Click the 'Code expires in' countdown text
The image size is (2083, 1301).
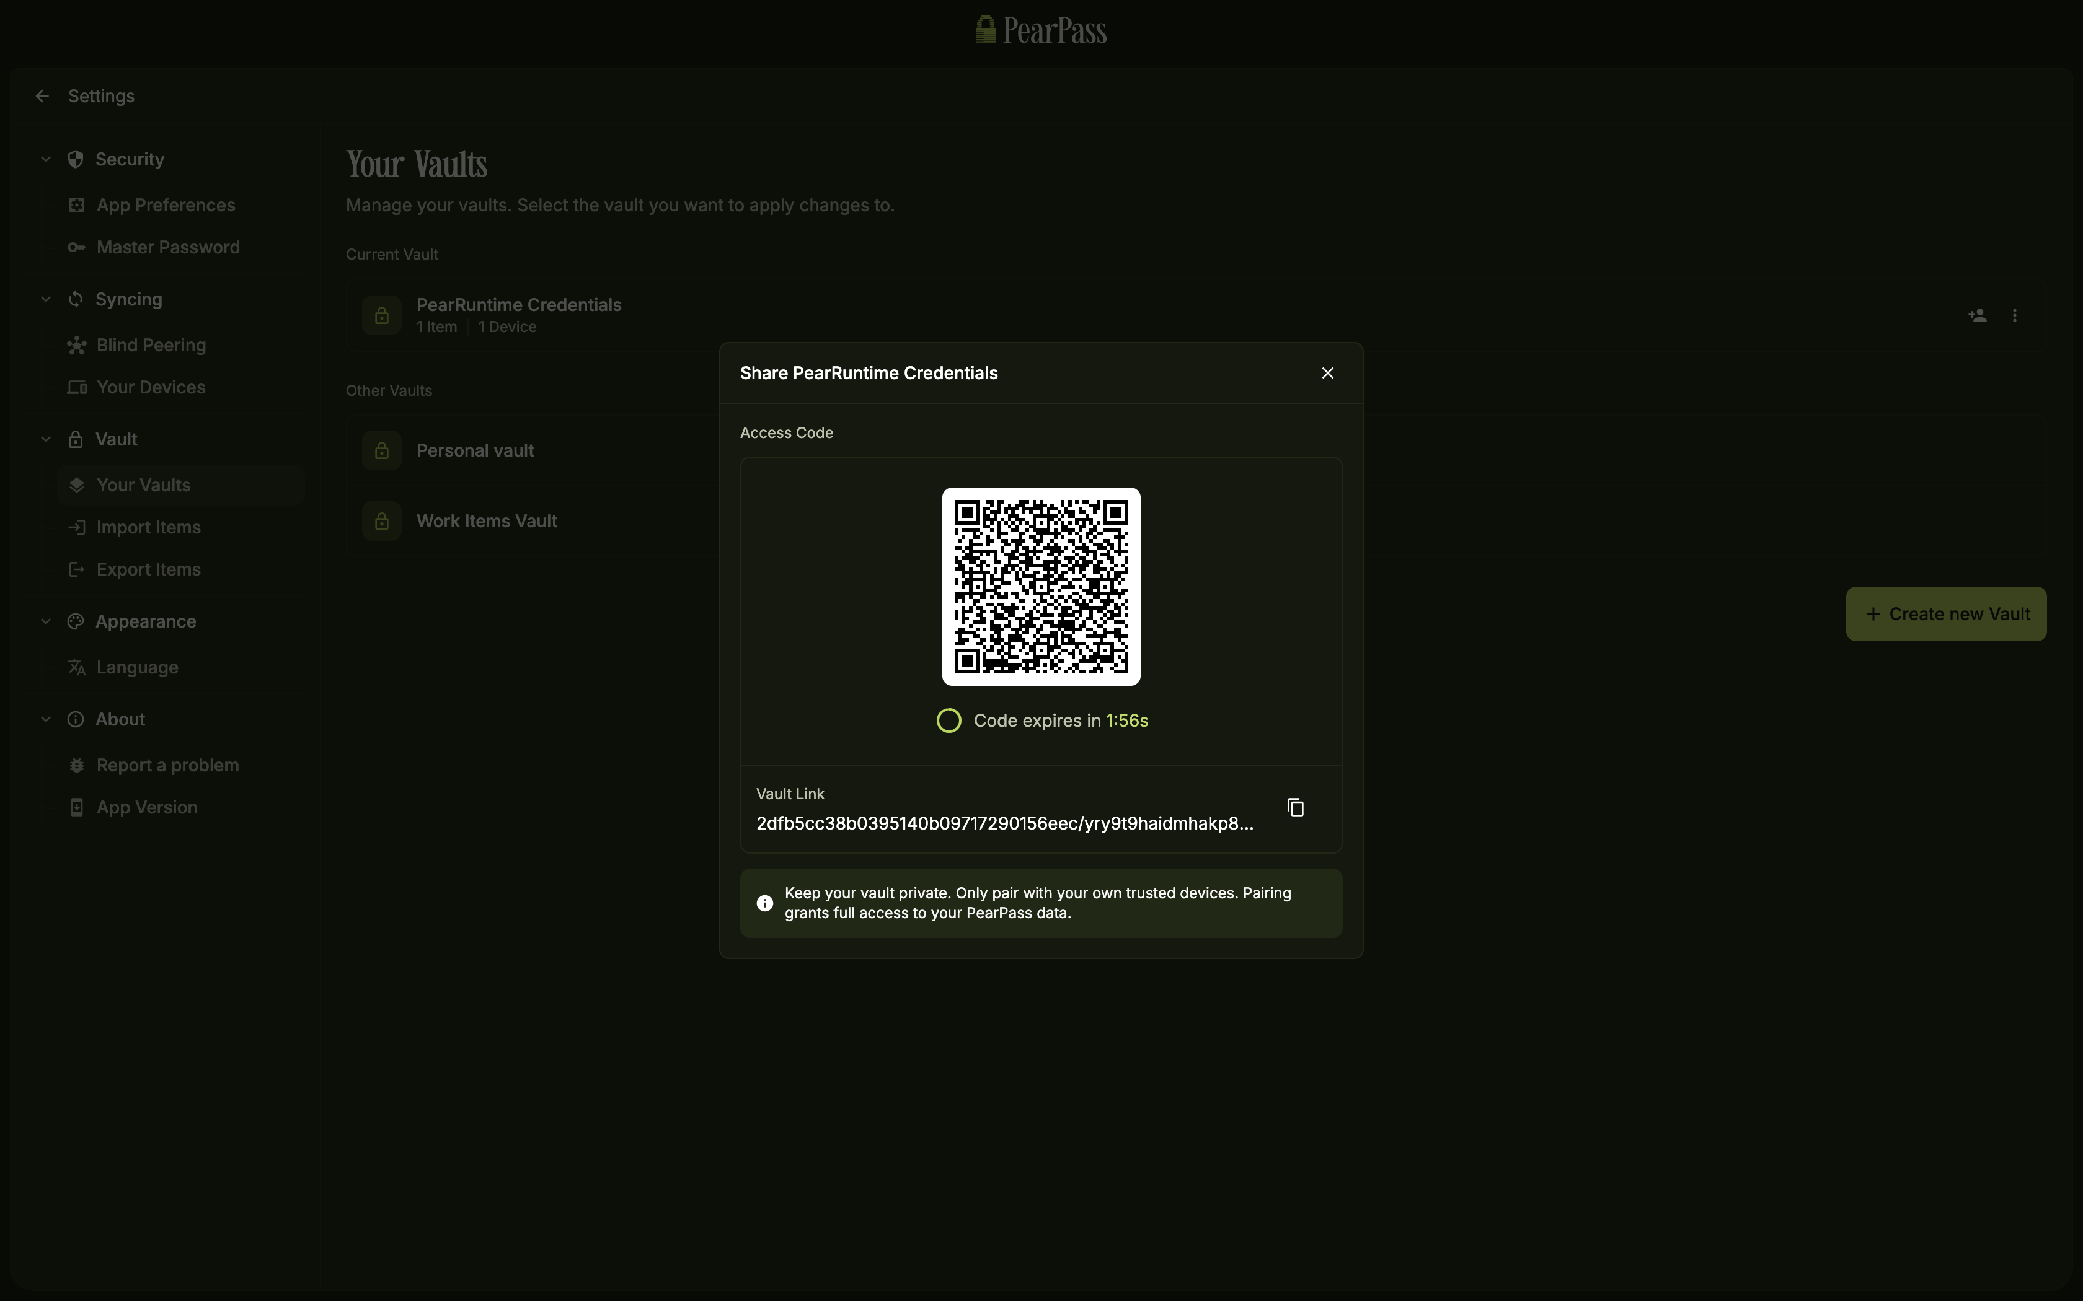[1061, 721]
